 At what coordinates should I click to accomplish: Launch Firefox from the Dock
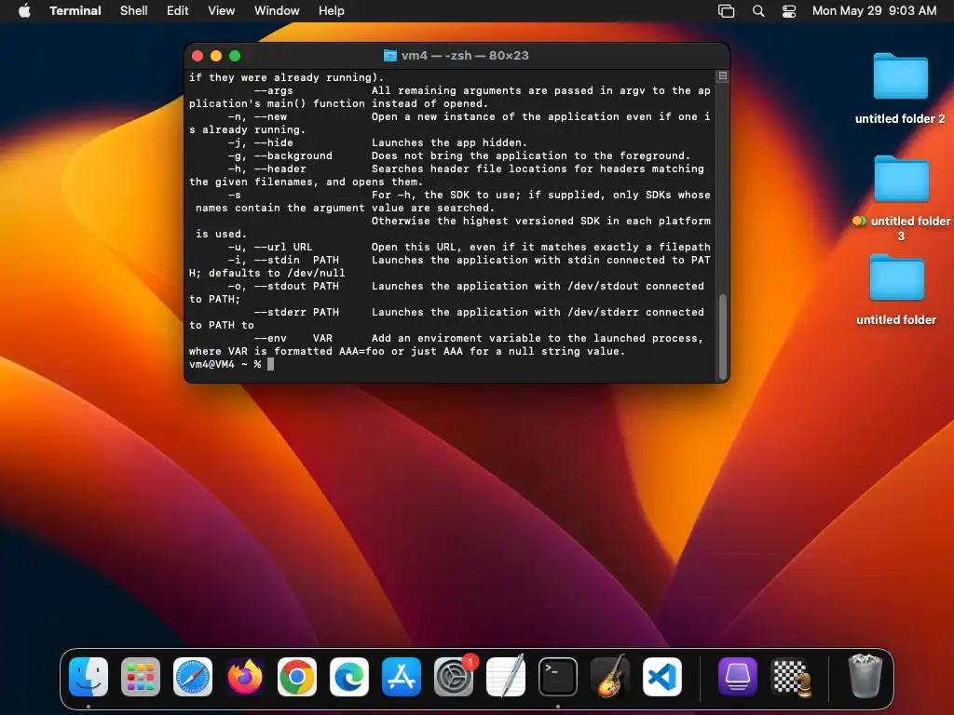(245, 677)
